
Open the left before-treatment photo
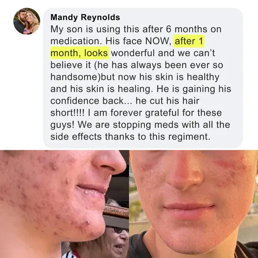(64, 204)
